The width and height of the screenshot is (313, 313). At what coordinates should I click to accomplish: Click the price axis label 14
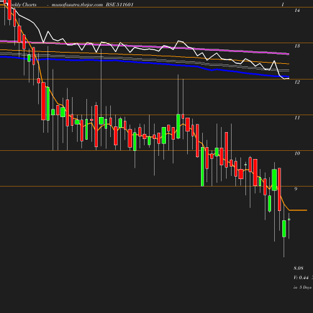(x=297, y=10)
